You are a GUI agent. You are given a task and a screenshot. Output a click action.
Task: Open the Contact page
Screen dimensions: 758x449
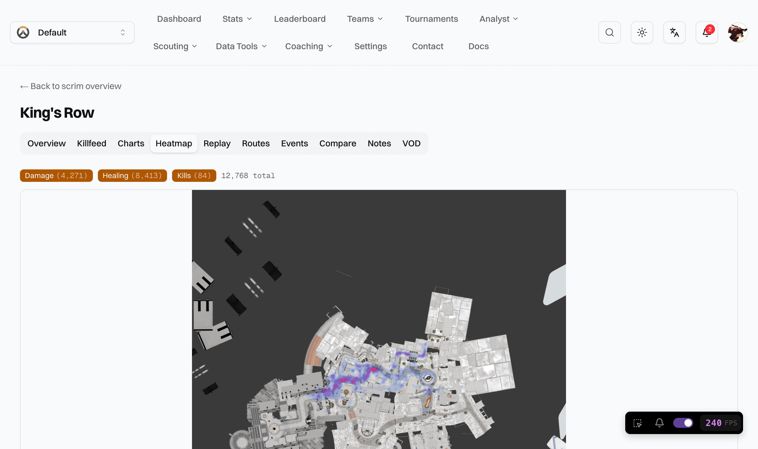coord(427,46)
